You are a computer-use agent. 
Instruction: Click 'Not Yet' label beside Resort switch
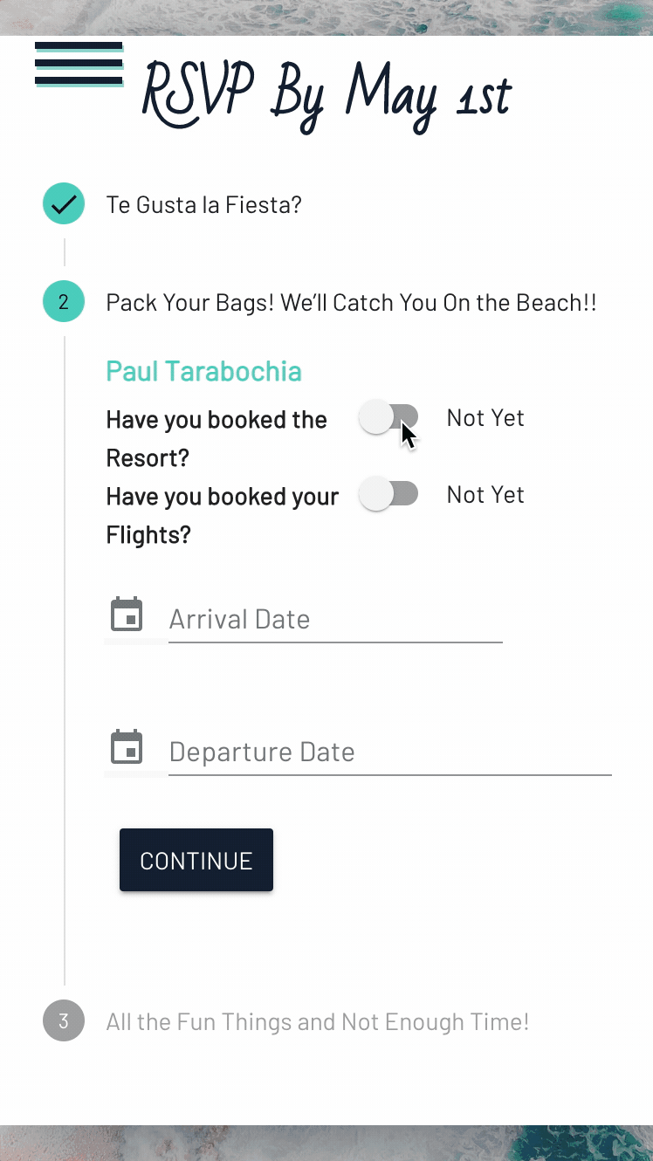[x=485, y=418]
